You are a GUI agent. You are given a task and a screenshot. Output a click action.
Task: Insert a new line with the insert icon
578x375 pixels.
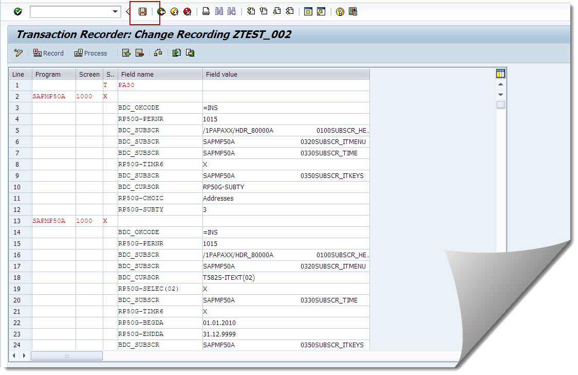point(126,53)
